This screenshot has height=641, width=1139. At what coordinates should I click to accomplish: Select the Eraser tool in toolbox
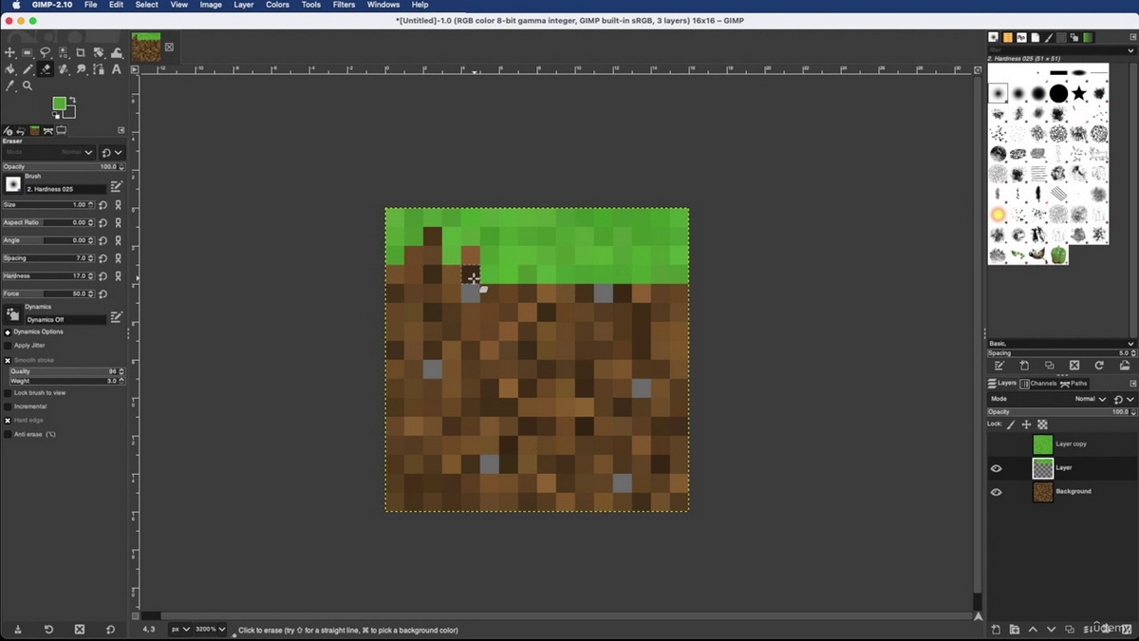point(46,69)
